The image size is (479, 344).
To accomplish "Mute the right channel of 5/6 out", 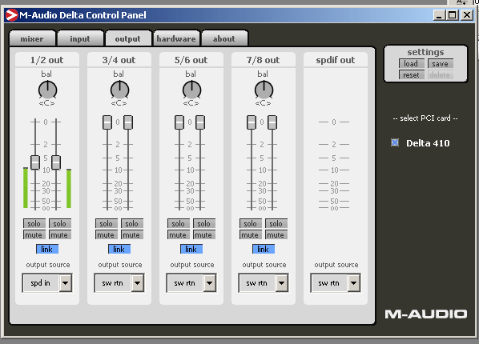I will pos(204,235).
